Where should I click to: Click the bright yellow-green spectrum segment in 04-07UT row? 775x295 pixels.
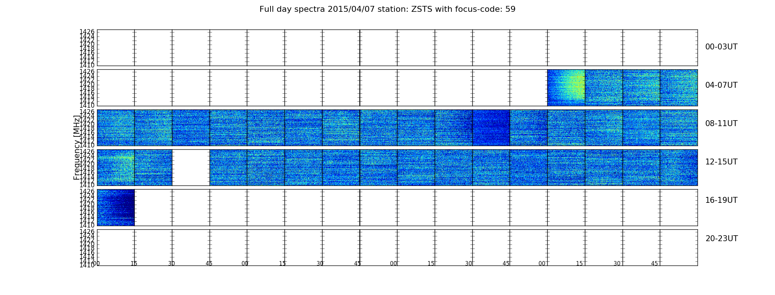click(x=566, y=88)
